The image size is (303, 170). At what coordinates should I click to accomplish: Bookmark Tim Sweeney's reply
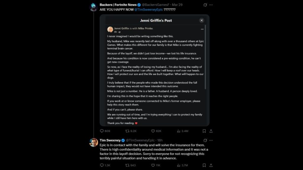click(204, 165)
